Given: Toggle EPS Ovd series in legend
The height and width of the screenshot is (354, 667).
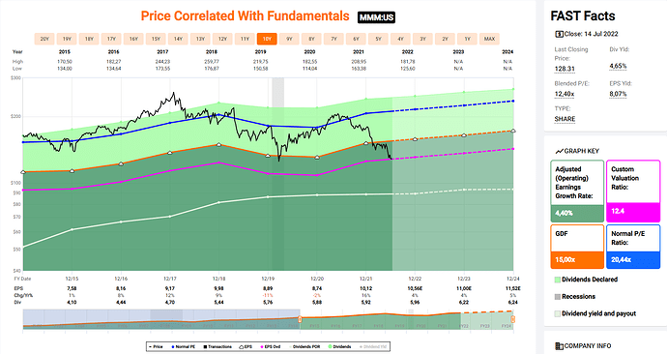Looking at the screenshot, I should (270, 347).
